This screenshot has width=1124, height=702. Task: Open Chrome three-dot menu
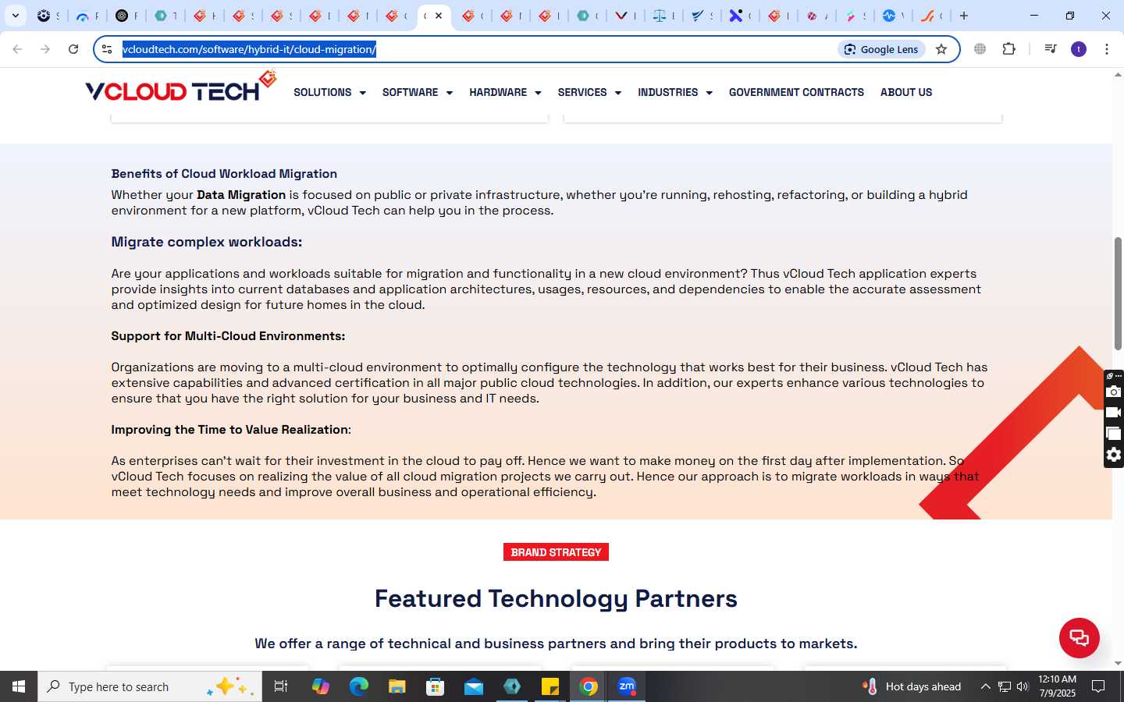pyautogui.click(x=1107, y=49)
